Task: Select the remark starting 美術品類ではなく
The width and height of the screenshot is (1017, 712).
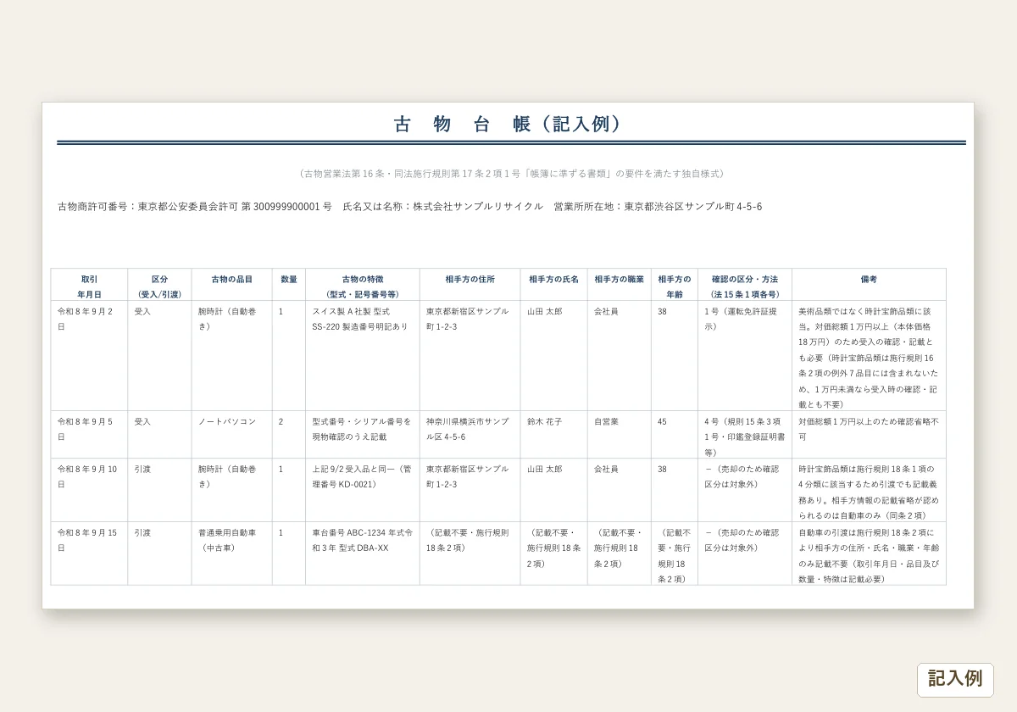Action: point(869,356)
